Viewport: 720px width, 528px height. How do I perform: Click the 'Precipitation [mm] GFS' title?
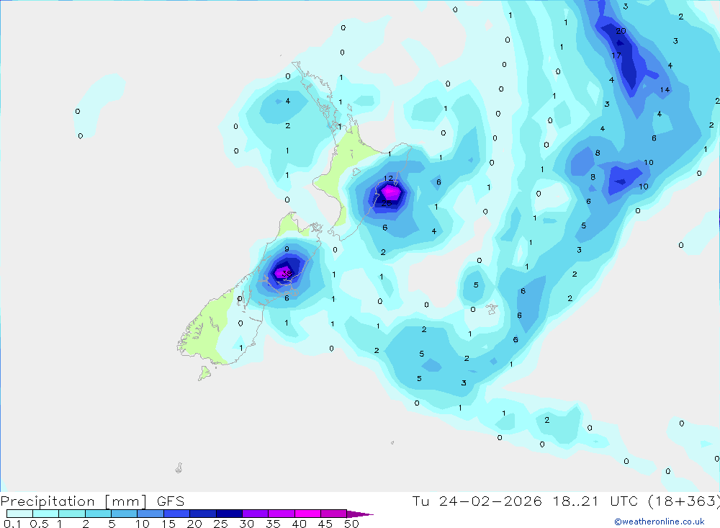tap(92, 501)
